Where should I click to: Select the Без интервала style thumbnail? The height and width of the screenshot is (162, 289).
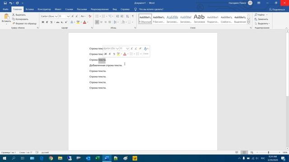click(158, 19)
